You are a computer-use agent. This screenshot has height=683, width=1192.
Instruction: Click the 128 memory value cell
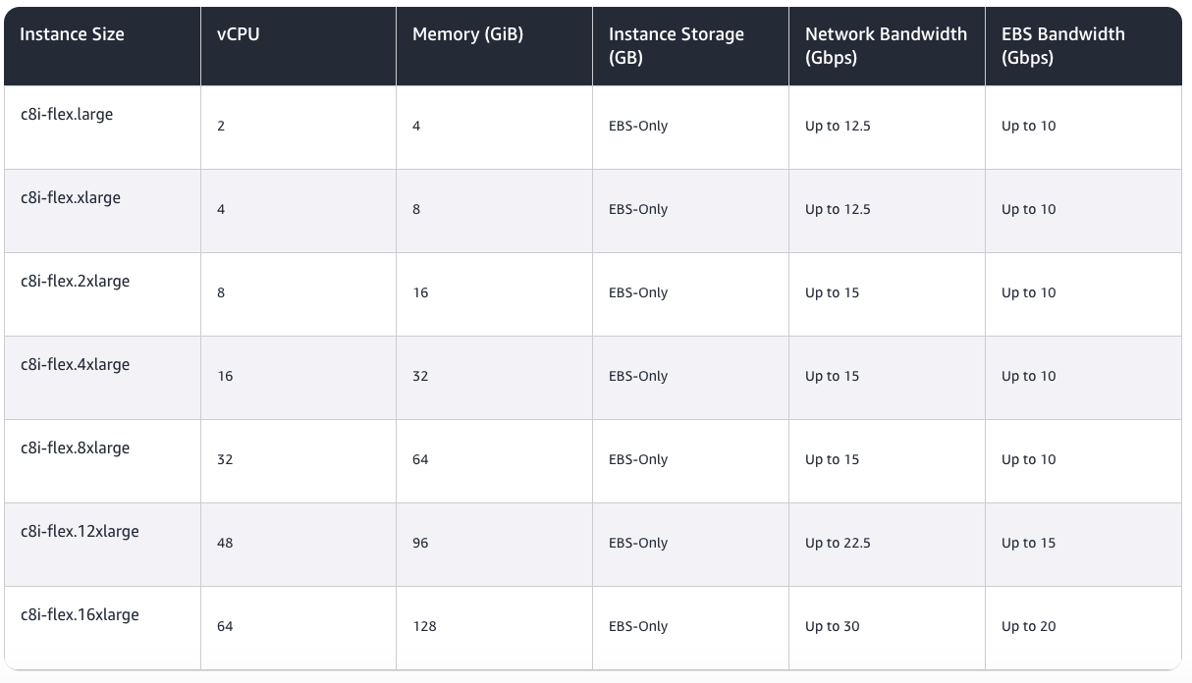[x=424, y=626]
